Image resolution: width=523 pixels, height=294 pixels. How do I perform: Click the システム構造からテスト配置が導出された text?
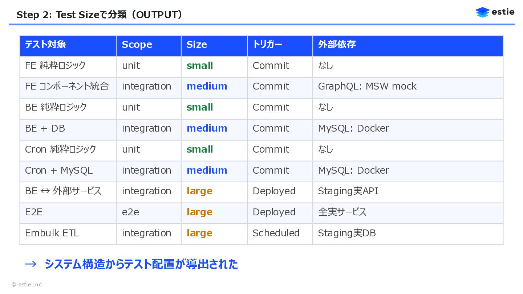[x=141, y=264]
